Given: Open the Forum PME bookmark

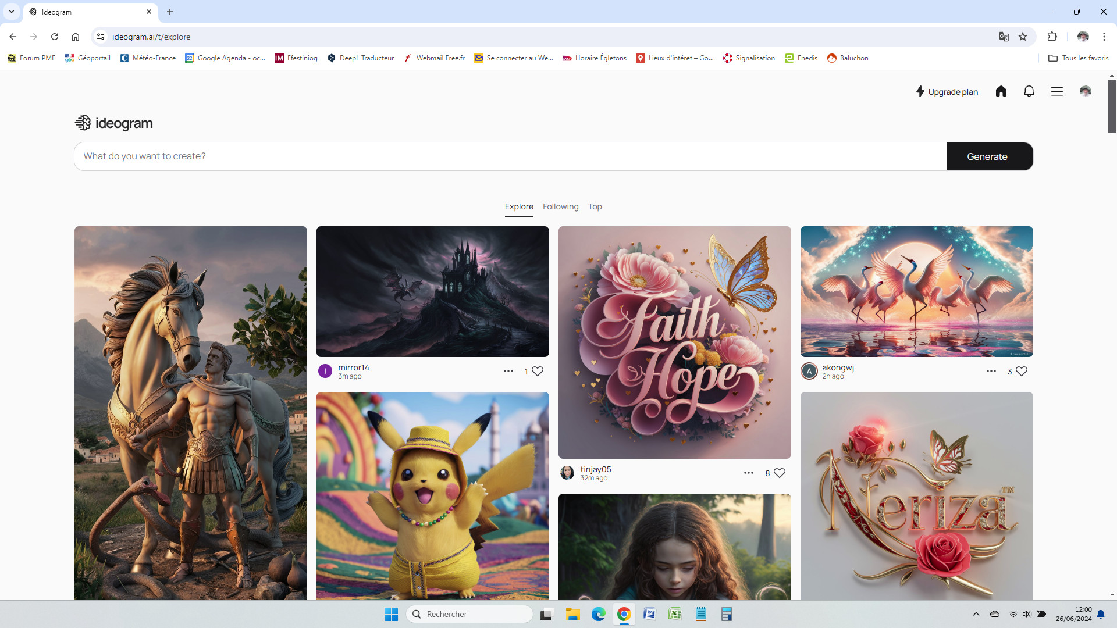Looking at the screenshot, I should 31,58.
